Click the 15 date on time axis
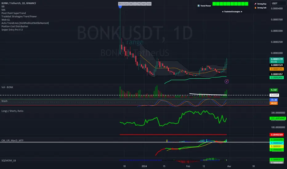The width and height of the screenshot is (287, 169). pyautogui.click(x=164, y=166)
